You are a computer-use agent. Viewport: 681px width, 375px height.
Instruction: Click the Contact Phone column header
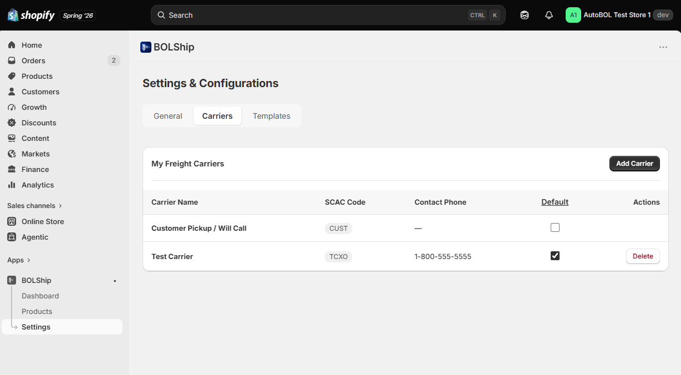pyautogui.click(x=440, y=202)
